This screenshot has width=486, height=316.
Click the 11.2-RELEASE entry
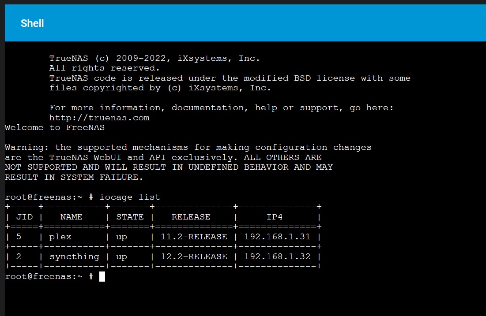tap(194, 237)
